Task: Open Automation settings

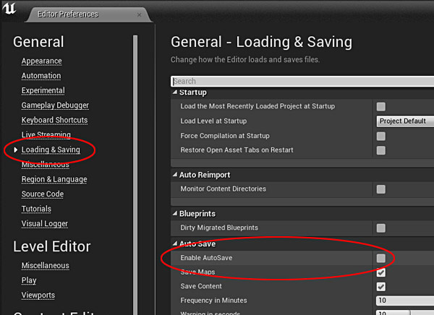Action: [x=41, y=76]
